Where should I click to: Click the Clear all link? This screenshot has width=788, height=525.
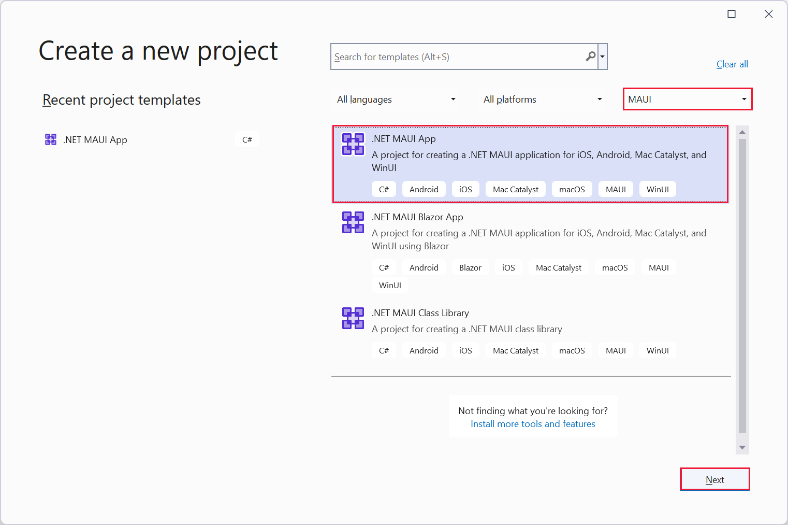[x=732, y=64]
